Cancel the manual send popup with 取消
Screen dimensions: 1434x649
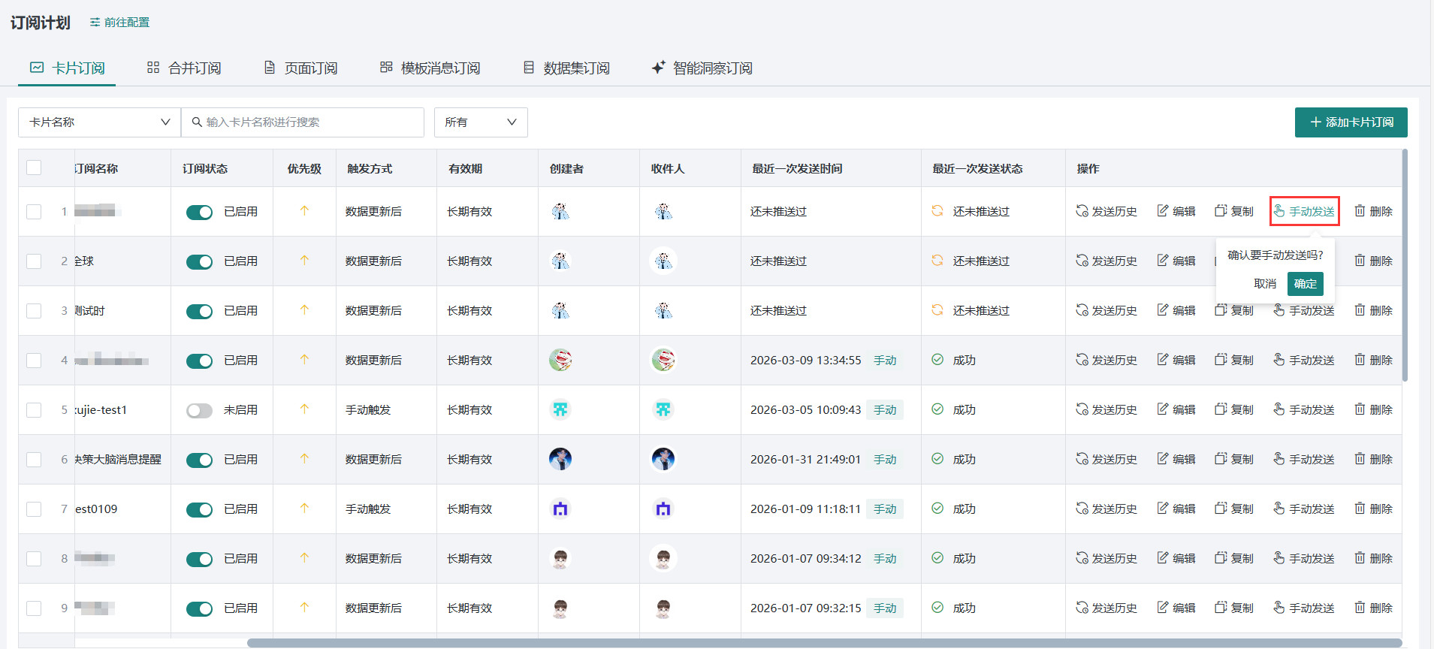point(1265,284)
